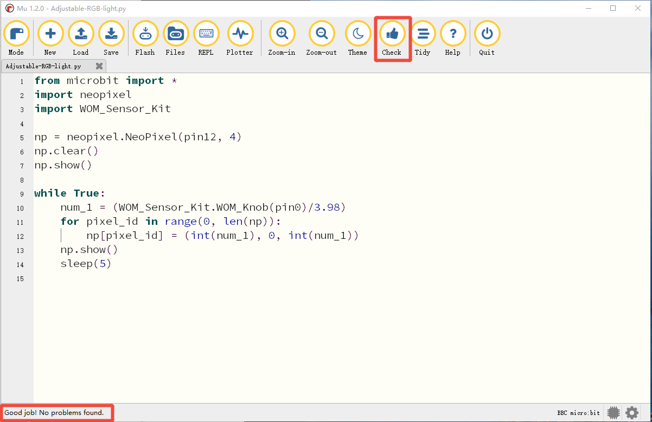The image size is (652, 422).
Task: Click line number 14 in the gutter
Action: tap(20, 264)
